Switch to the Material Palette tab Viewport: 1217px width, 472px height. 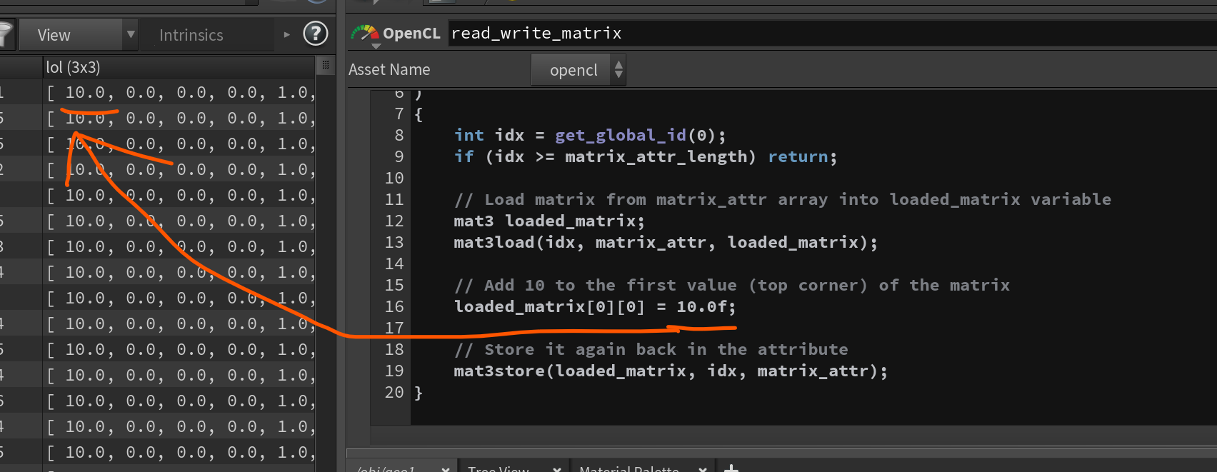pos(628,468)
